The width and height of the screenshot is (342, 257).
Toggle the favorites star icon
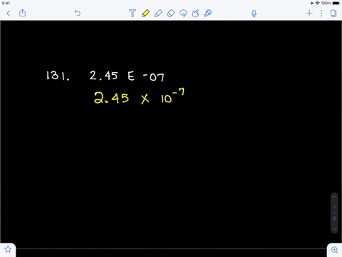tap(8, 249)
